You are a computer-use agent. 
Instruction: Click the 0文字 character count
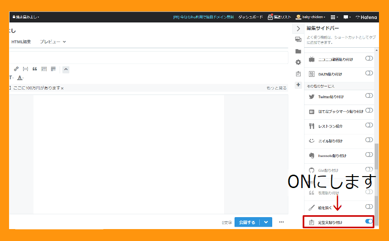[x=227, y=222]
